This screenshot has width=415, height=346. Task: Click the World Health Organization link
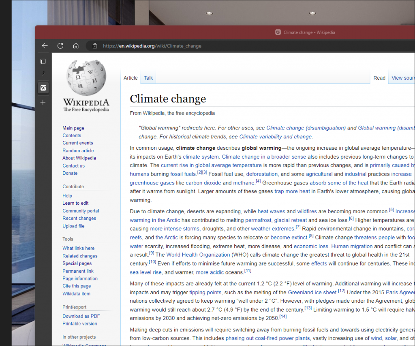[x=198, y=255]
